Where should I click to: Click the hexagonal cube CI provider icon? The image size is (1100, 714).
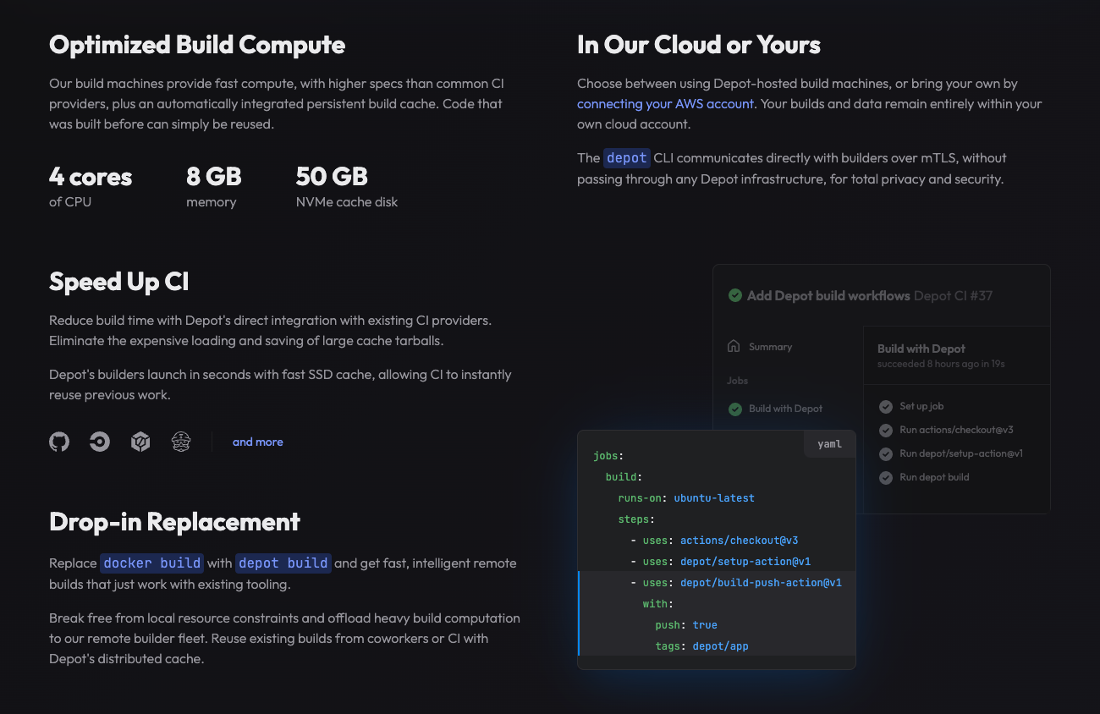140,442
